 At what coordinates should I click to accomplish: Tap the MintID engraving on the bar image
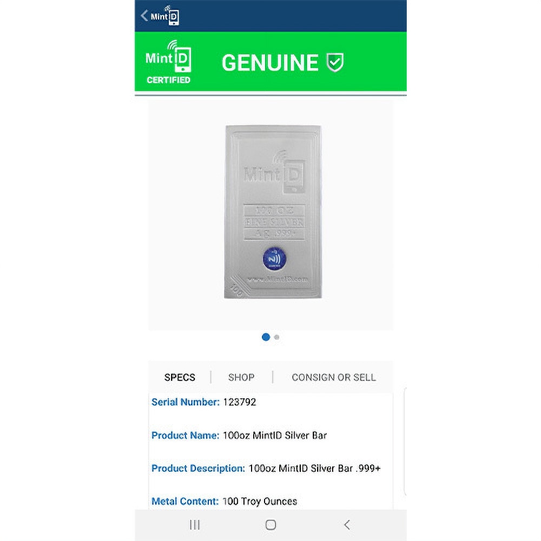(274, 173)
